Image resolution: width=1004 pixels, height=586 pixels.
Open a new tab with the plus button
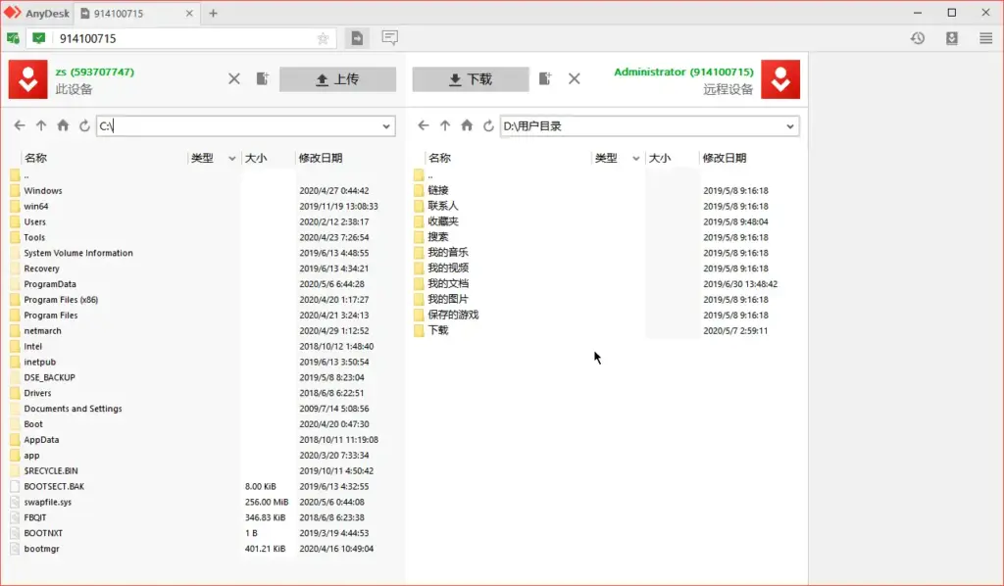[215, 14]
